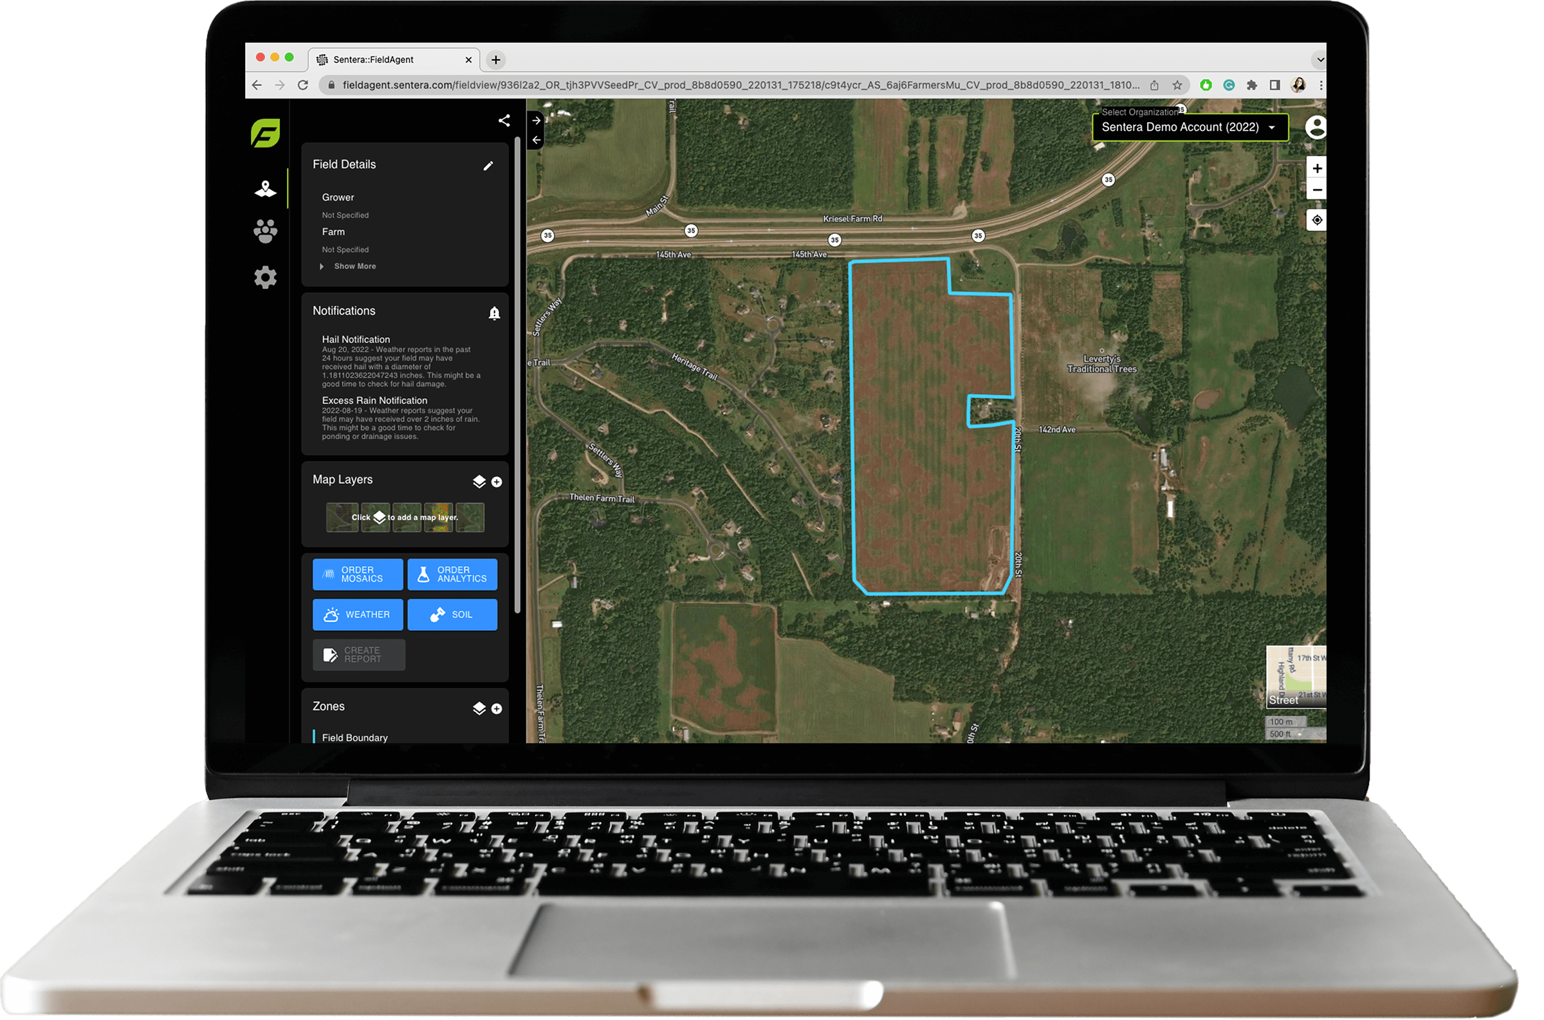Click the Map Layers heading
1544x1020 pixels.
click(x=343, y=480)
